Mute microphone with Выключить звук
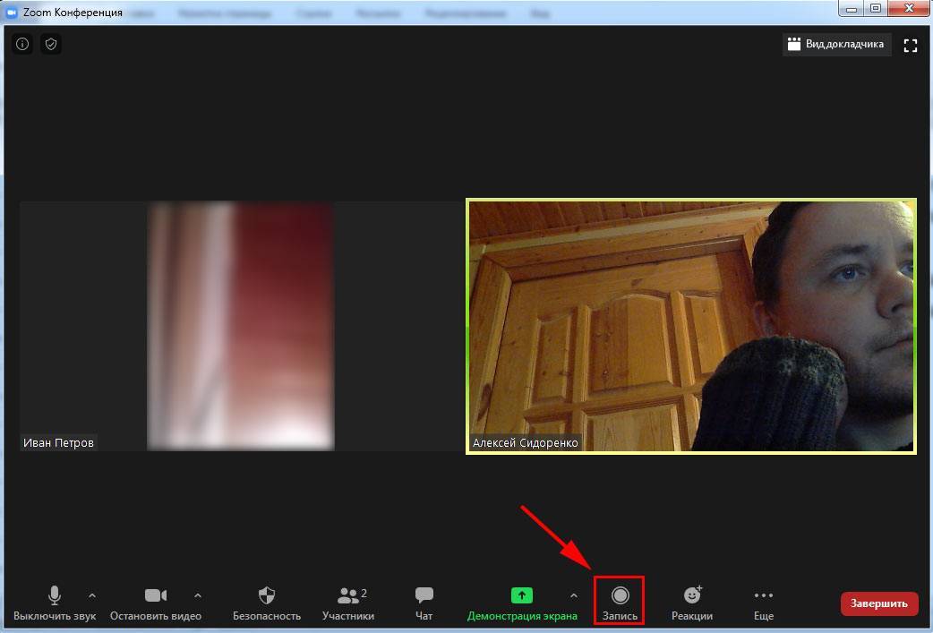The width and height of the screenshot is (933, 633). click(55, 603)
